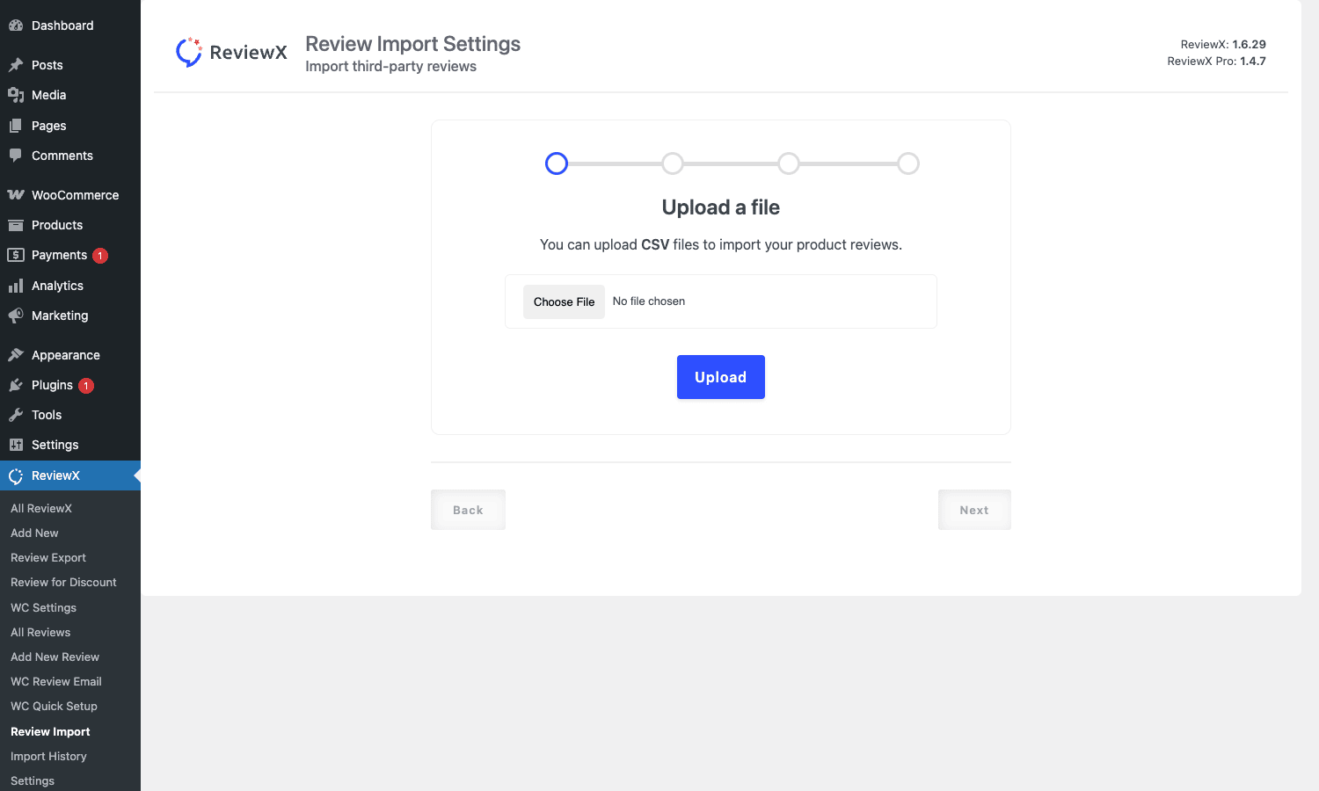Click the WooCommerce logo icon
The width and height of the screenshot is (1319, 791).
(16, 195)
